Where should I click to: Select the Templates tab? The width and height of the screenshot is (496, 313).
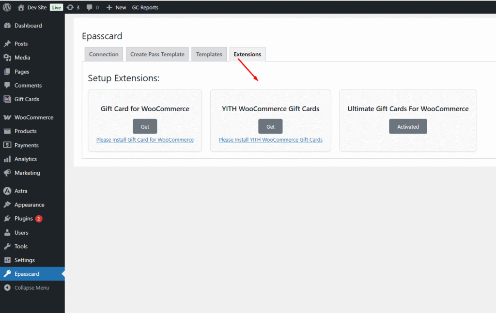pos(209,54)
